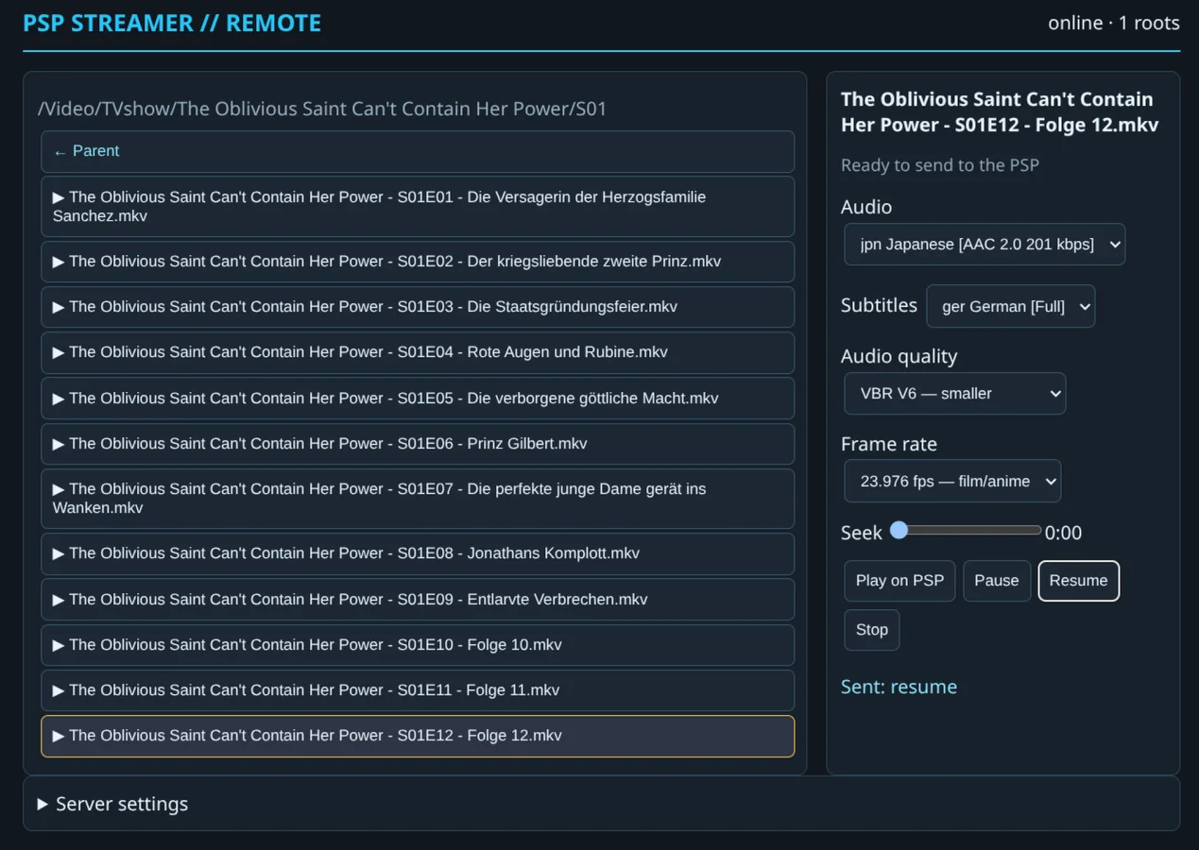Click highlighted S01E12 Folge 12.mkv row

click(418, 737)
